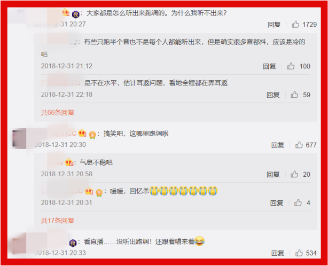Viewport: 328px width, 266px height.
Task: Open the avatar of the 看直播 commenter
Action: tap(19, 244)
